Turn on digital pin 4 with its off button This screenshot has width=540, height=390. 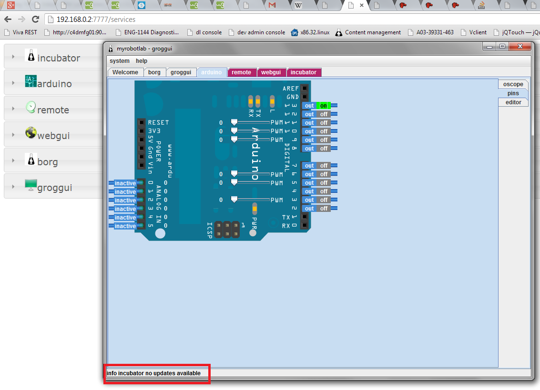click(x=324, y=191)
